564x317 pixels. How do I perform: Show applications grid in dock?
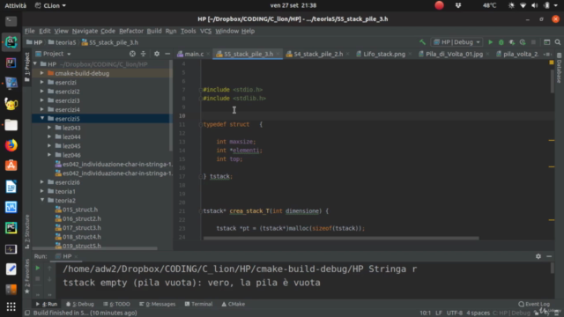(11, 306)
